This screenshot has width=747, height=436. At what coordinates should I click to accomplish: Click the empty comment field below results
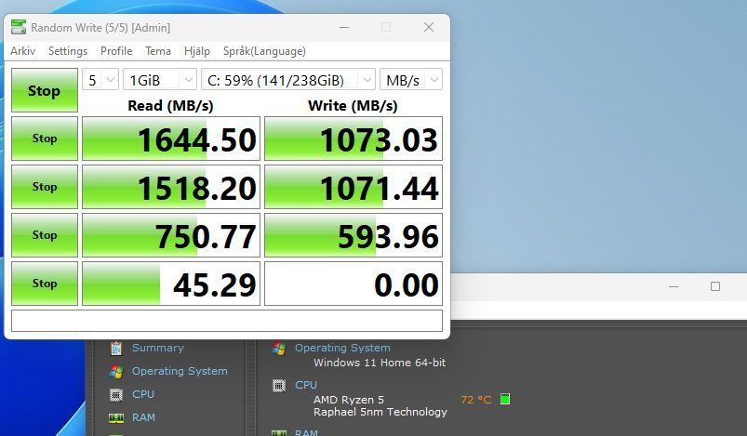pos(227,321)
